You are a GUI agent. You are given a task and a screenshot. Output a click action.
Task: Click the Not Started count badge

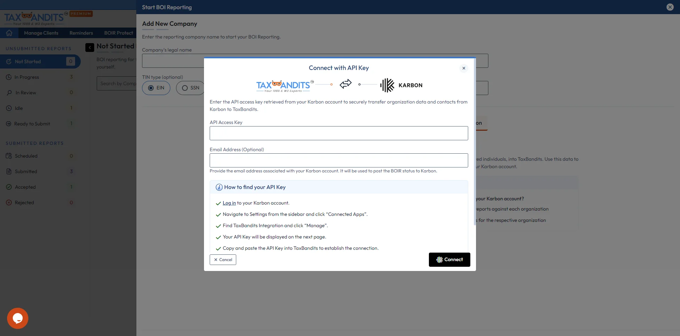(x=70, y=61)
